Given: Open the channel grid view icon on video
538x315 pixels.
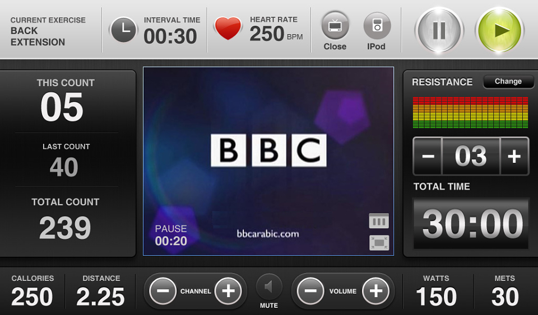Looking at the screenshot, I should pyautogui.click(x=379, y=221).
